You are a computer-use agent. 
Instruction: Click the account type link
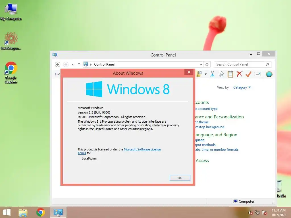coord(206,109)
